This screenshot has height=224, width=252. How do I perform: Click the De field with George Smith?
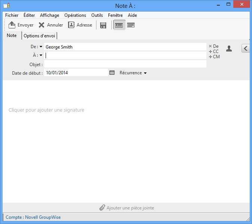coord(125,47)
